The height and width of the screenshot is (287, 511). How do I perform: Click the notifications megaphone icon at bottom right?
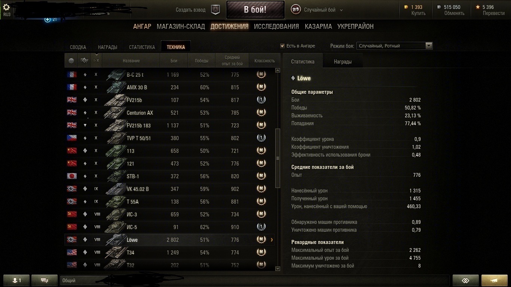click(494, 281)
